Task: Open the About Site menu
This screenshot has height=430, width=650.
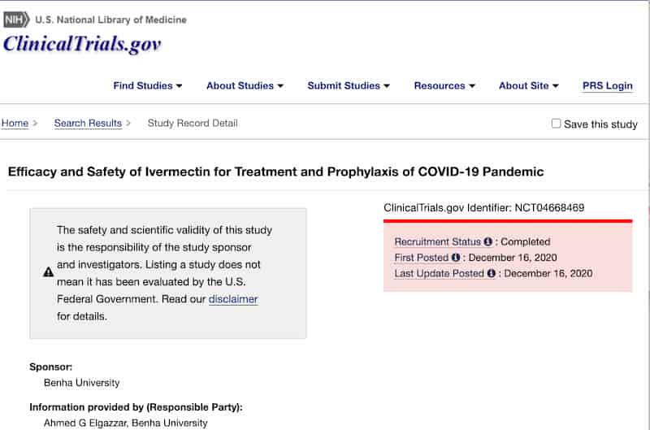Action: 529,85
